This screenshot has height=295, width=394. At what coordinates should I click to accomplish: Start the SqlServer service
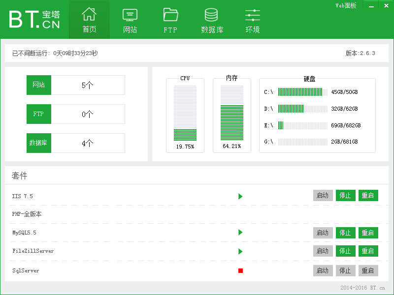click(323, 271)
